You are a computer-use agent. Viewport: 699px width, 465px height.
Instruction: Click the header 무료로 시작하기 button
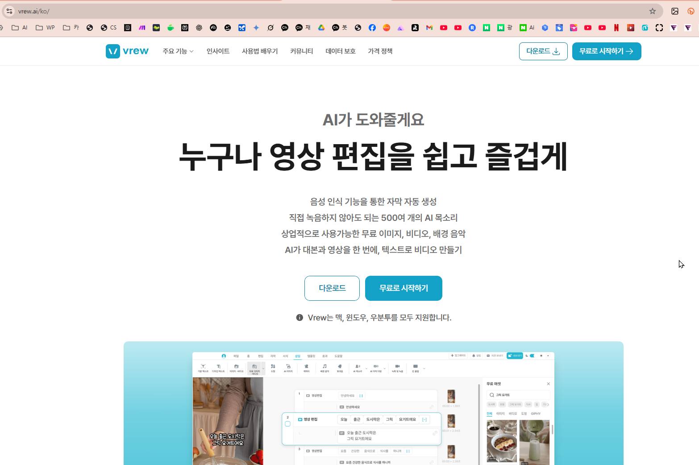pyautogui.click(x=607, y=51)
